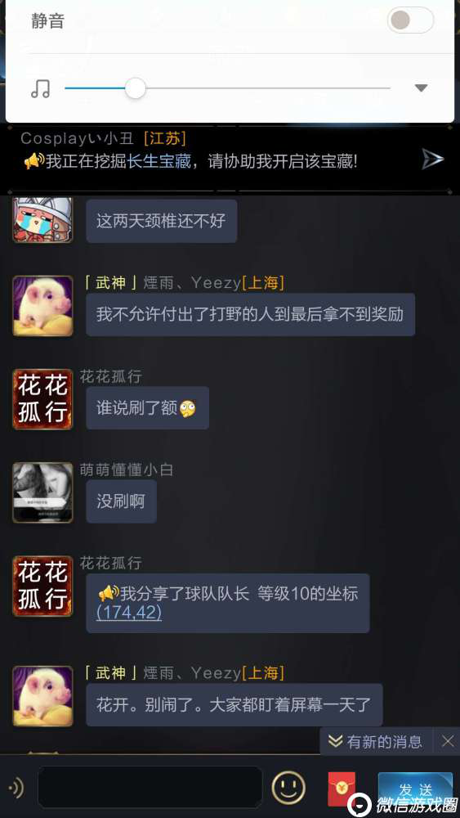Focus the chat message input field
The image size is (460, 818).
click(150, 787)
